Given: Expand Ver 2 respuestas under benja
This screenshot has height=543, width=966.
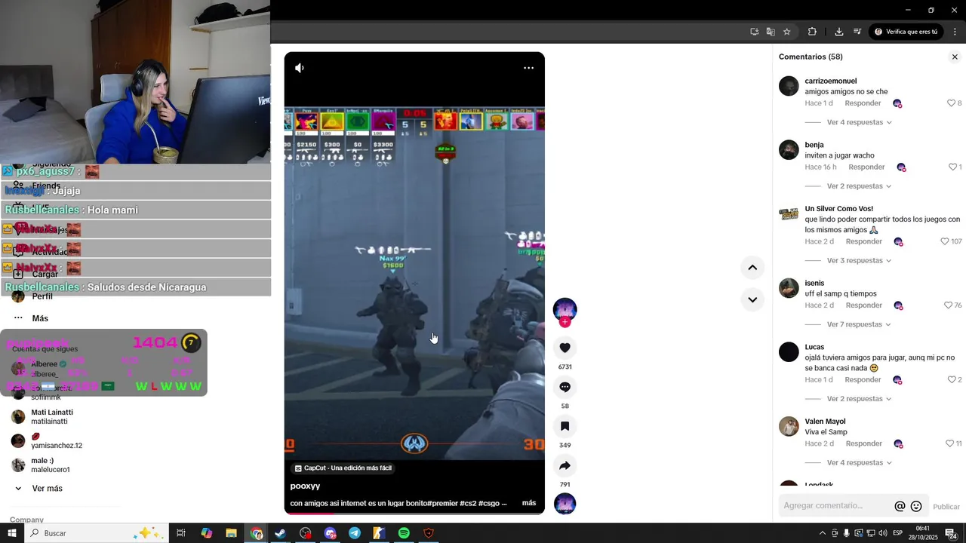Looking at the screenshot, I should (x=859, y=186).
